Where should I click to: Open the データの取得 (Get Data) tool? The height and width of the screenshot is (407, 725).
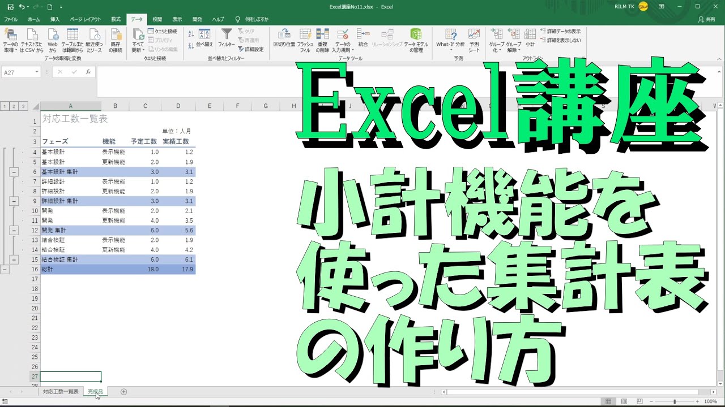tap(10, 40)
